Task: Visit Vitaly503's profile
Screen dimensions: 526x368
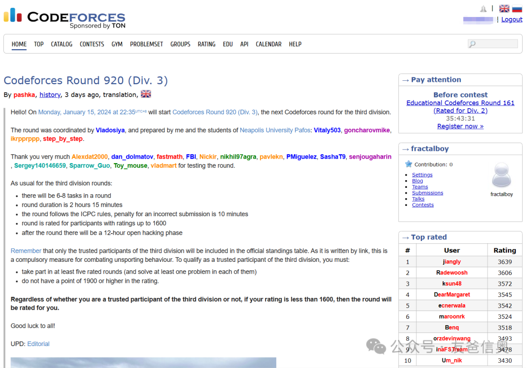Action: (327, 130)
